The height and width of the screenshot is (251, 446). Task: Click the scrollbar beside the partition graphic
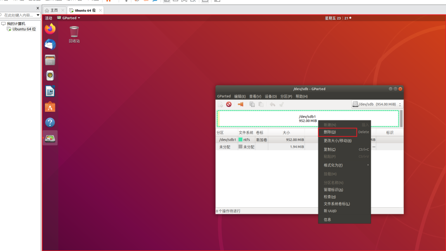pyautogui.click(x=401, y=118)
